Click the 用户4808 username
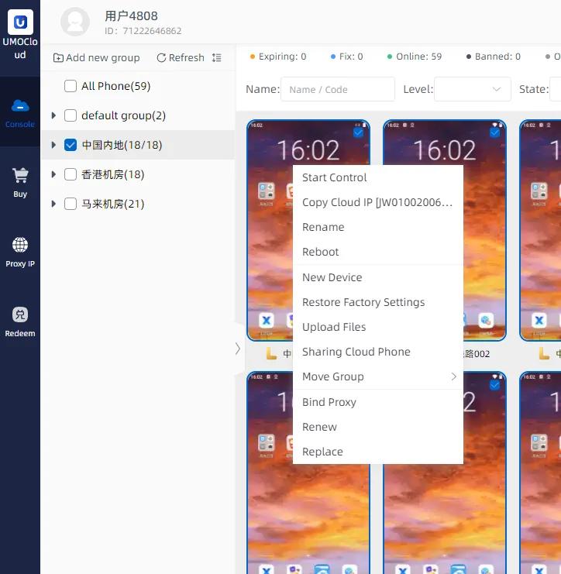The height and width of the screenshot is (574, 561). (x=131, y=15)
